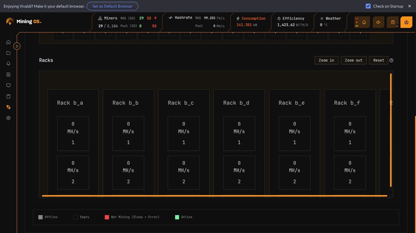Image resolution: width=416 pixels, height=233 pixels.
Task: Open the user profile icon
Action: point(406,22)
